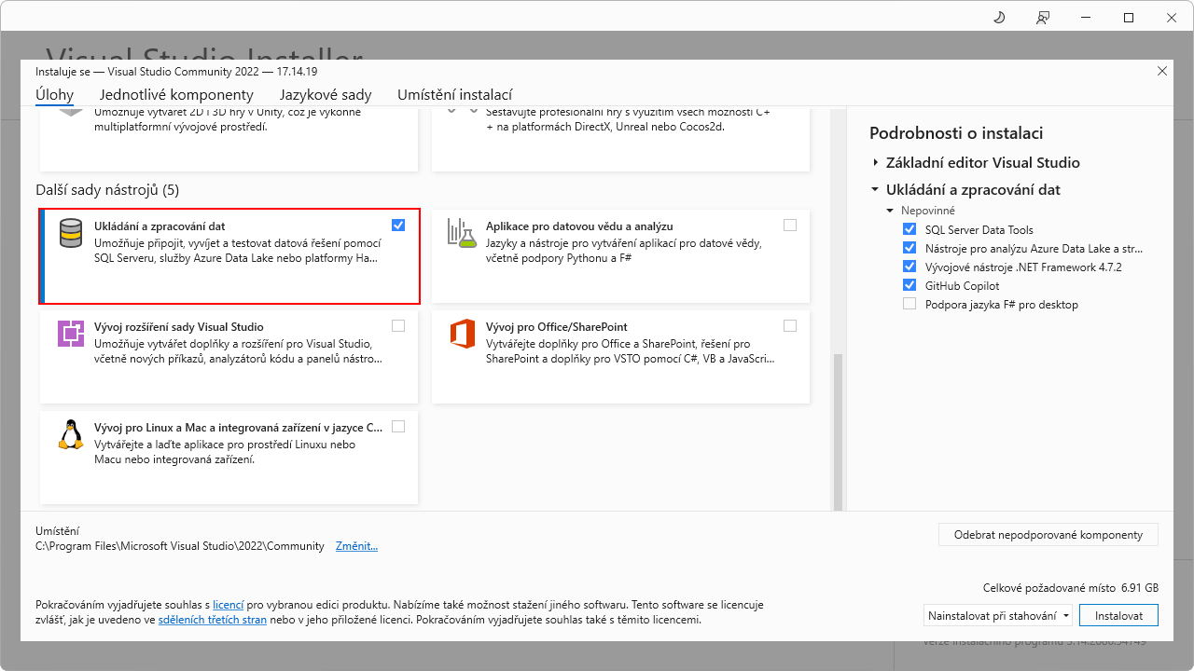1194x671 pixels.
Task: Open the Jazykové sady tab
Action: (325, 94)
